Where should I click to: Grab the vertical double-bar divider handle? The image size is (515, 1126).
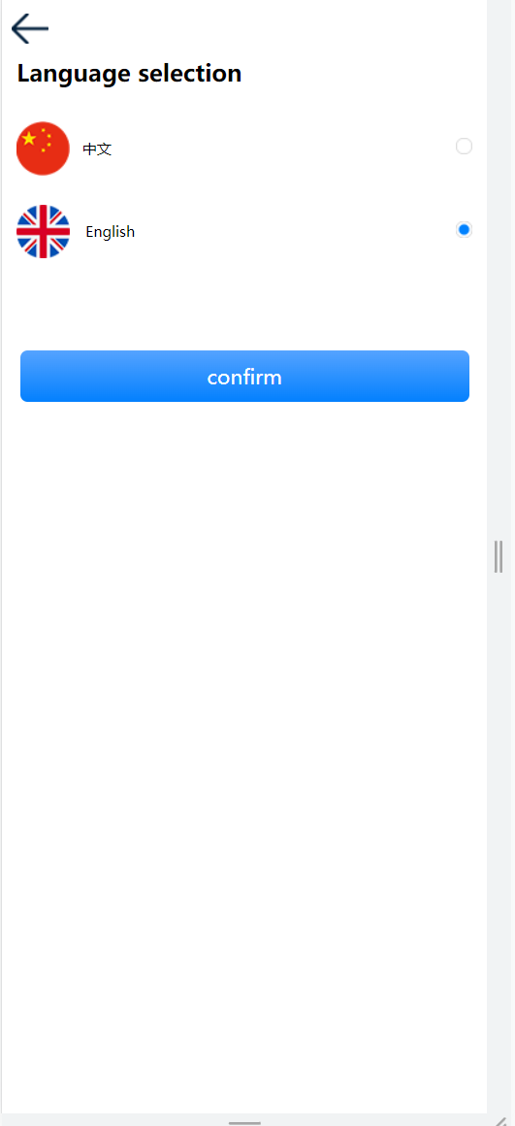pos(499,556)
